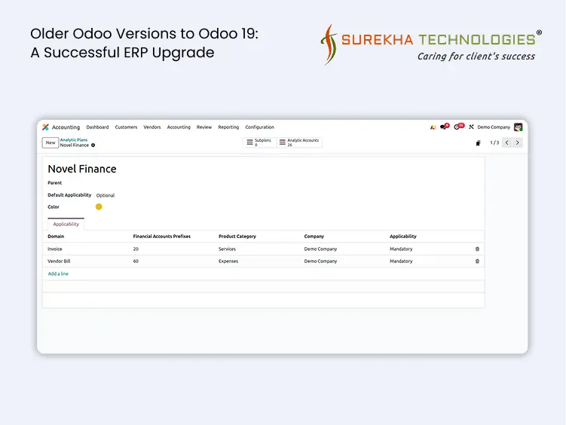
Task: Switch company via Demo Company selector
Action: point(494,127)
